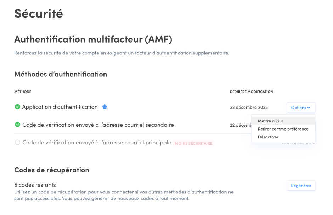Click the "Authentification multifacteur (AMF)" heading

coord(93,39)
